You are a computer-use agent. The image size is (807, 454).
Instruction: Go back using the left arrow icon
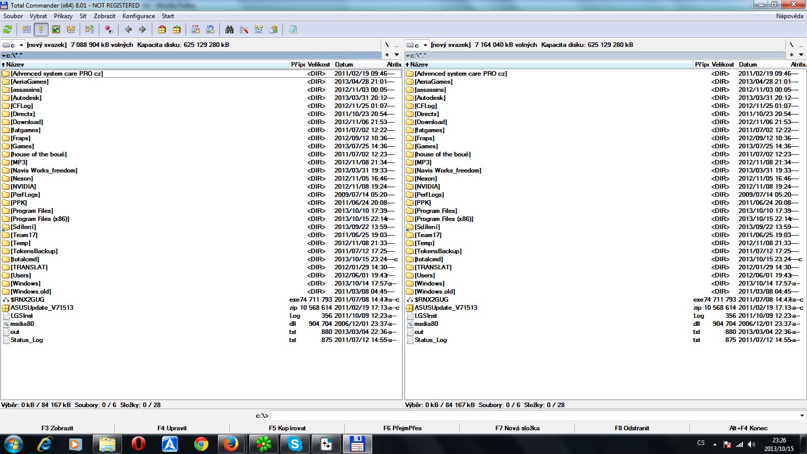point(128,29)
